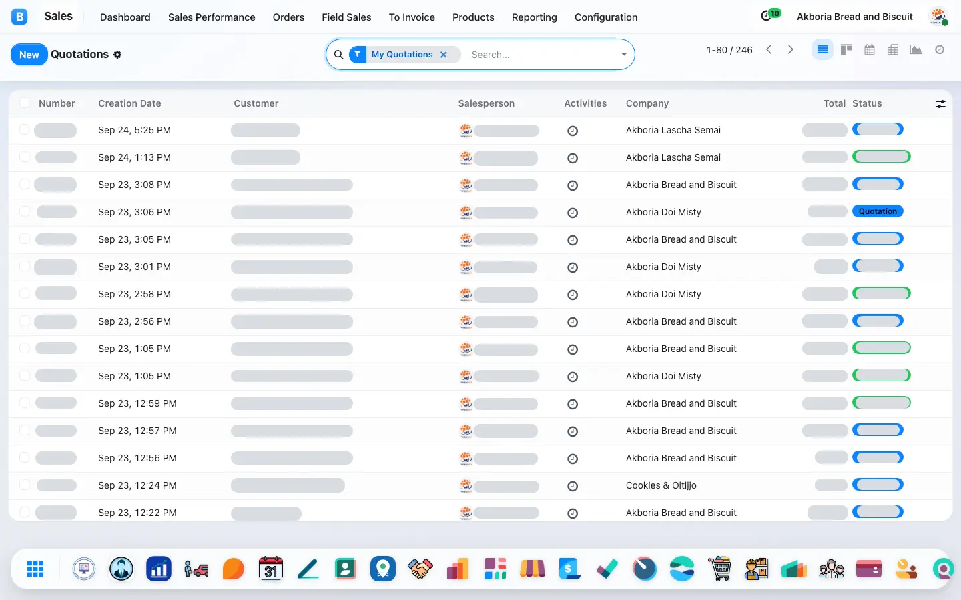This screenshot has width=961, height=600.
Task: Open the Quotations settings gear
Action: tap(117, 55)
